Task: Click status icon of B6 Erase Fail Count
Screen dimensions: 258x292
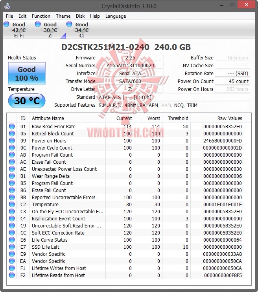Action: (x=12, y=190)
